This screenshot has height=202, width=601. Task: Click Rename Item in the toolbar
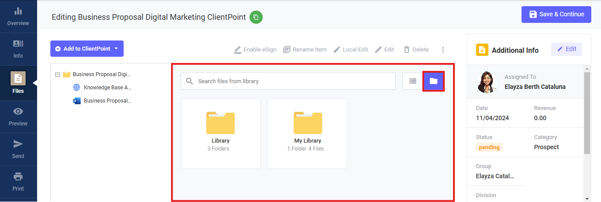[305, 50]
